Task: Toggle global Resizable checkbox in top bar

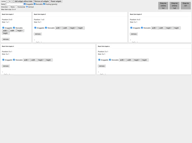Action: click(x=35, y=4)
